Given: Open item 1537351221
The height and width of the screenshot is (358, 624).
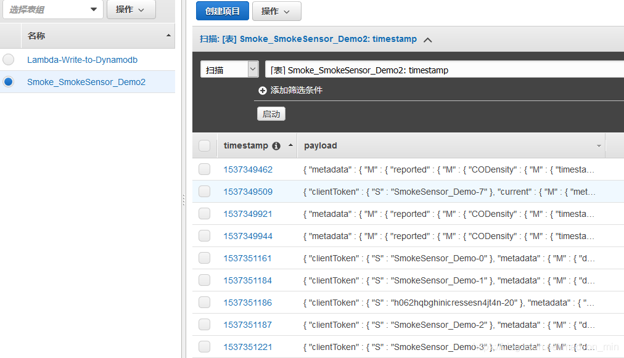Looking at the screenshot, I should pos(247,347).
